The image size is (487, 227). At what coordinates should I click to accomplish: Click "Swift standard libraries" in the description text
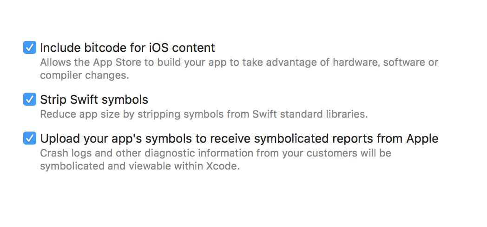[316, 114]
